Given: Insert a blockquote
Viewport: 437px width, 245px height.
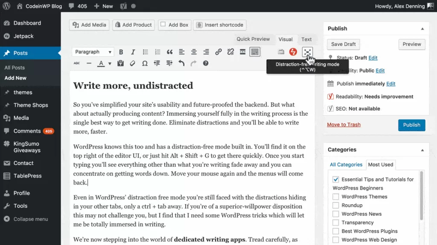Looking at the screenshot, I should click(x=170, y=52).
